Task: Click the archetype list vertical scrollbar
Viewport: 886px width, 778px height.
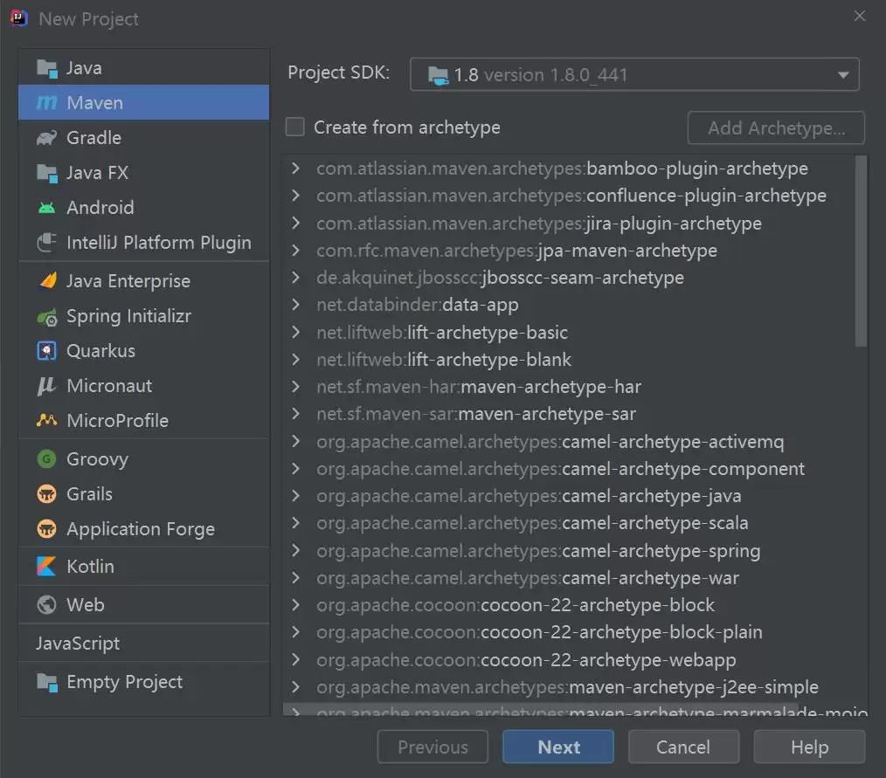Action: point(861,251)
